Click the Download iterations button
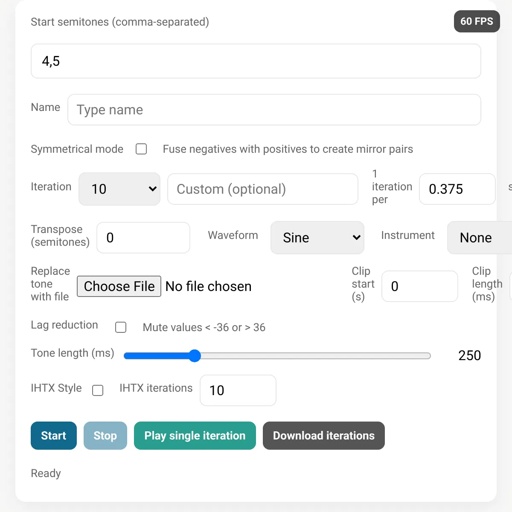This screenshot has height=512, width=512. pos(324,436)
